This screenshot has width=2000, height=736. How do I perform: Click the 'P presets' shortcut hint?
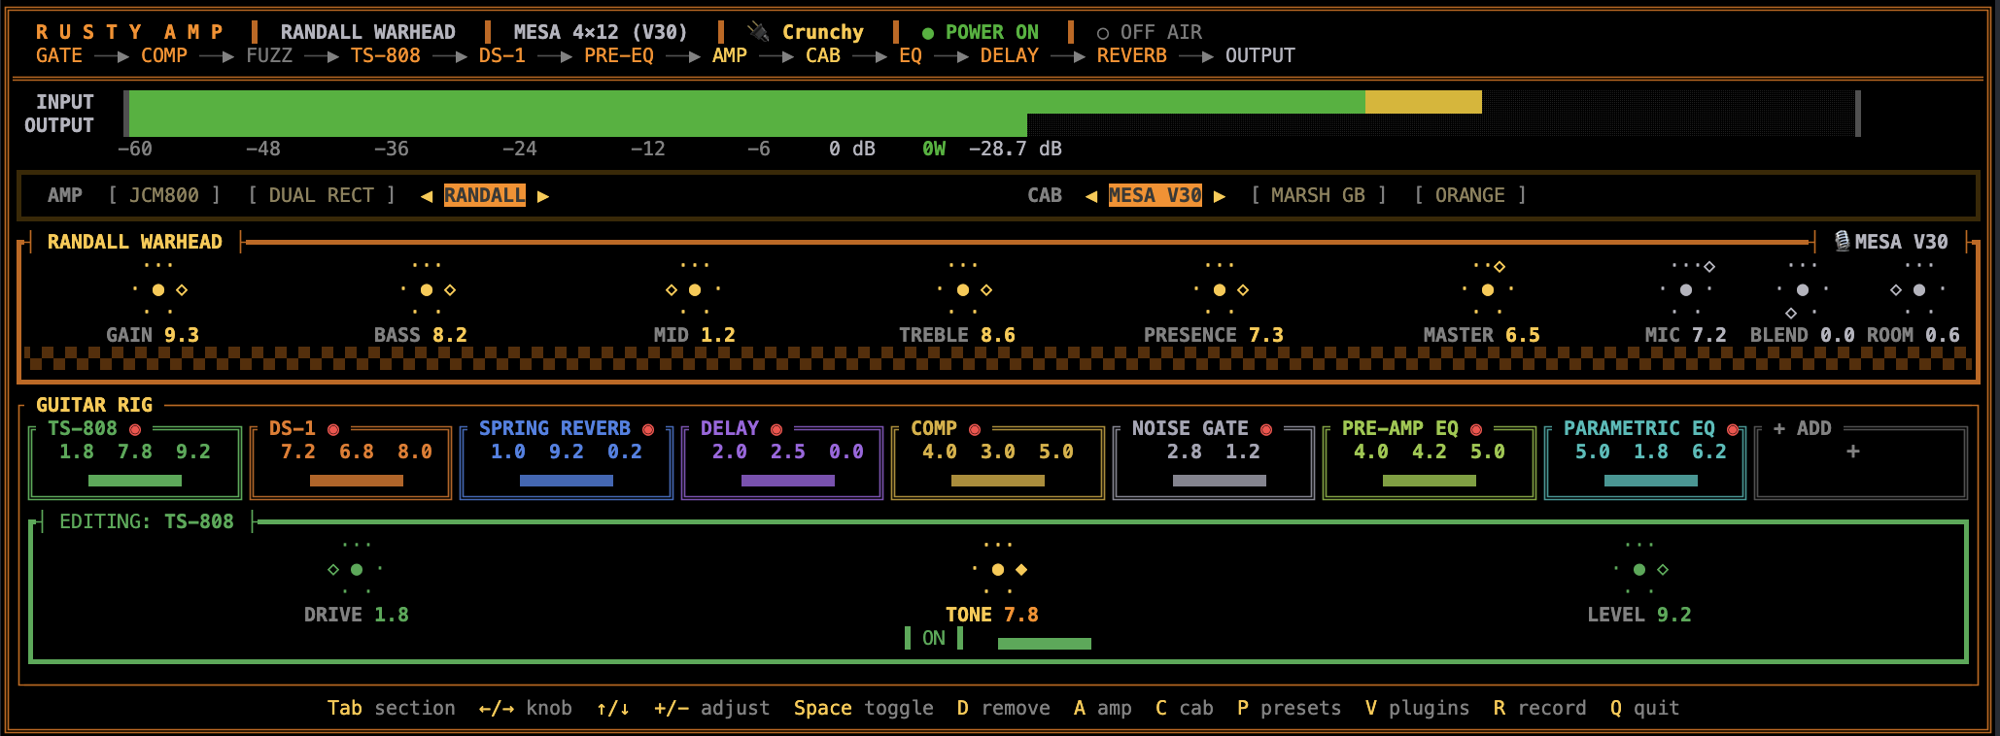(x=1290, y=708)
